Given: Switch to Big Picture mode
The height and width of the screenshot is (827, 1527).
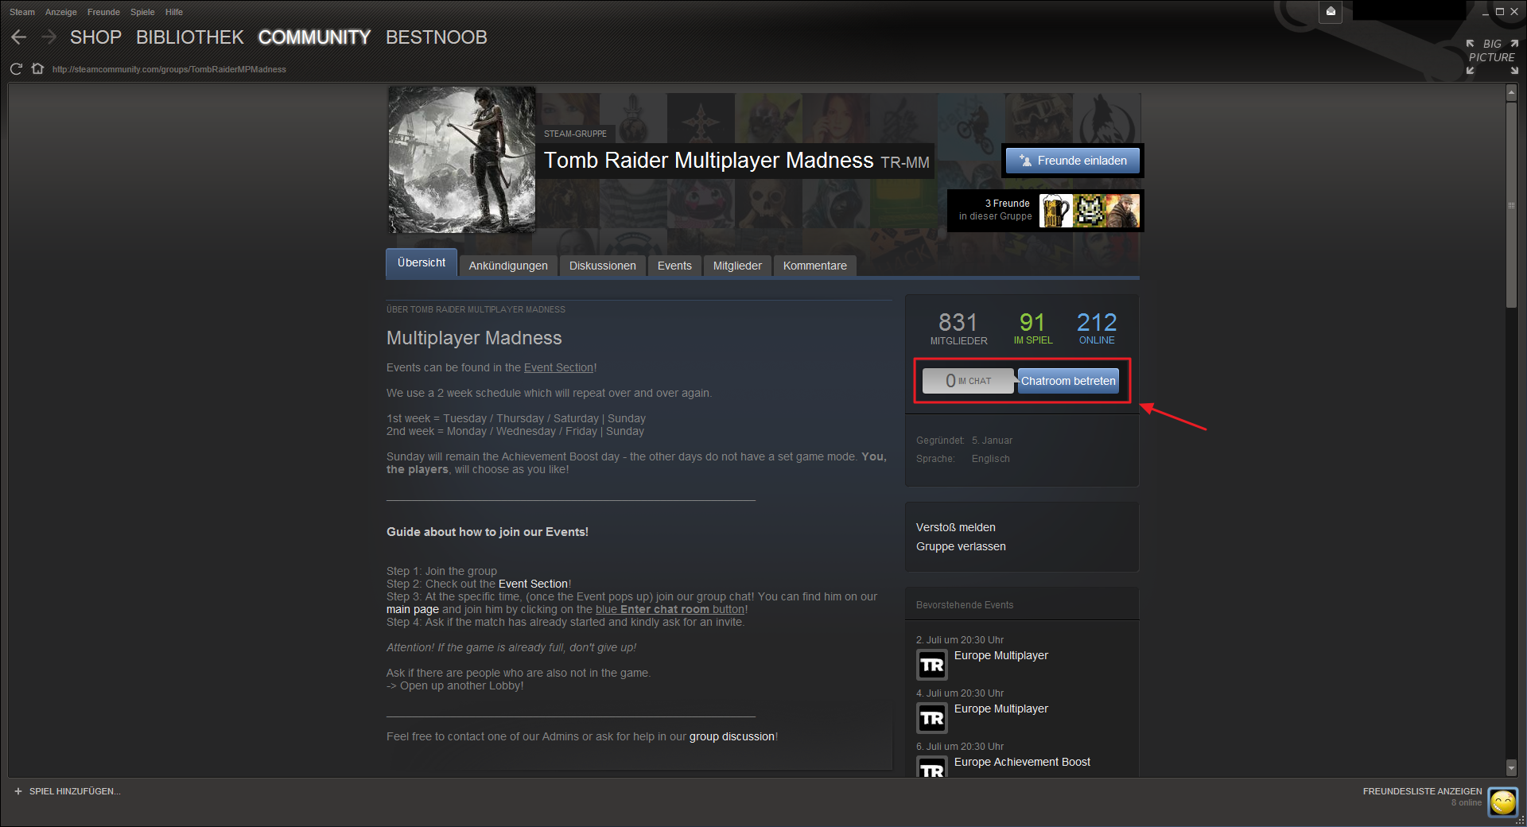Looking at the screenshot, I should (x=1492, y=56).
